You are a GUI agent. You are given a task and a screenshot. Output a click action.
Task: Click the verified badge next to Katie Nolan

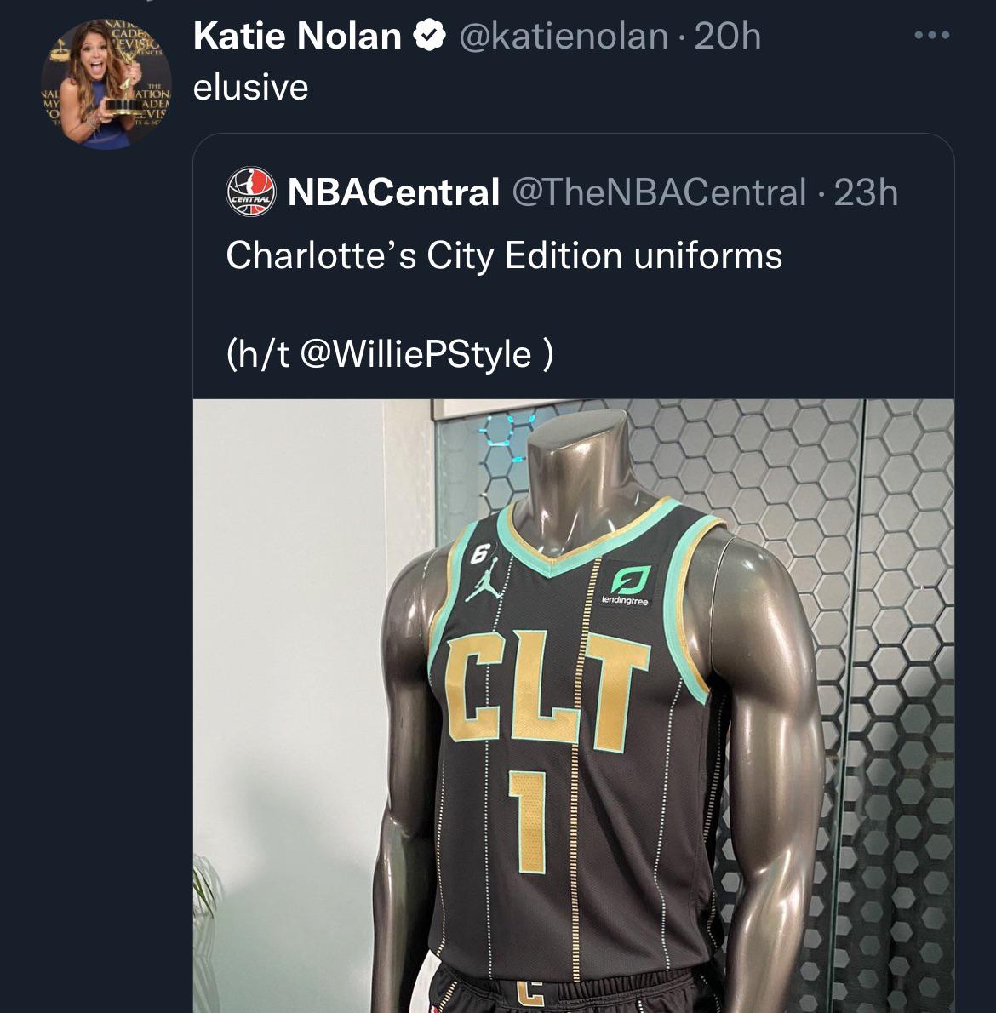[430, 37]
